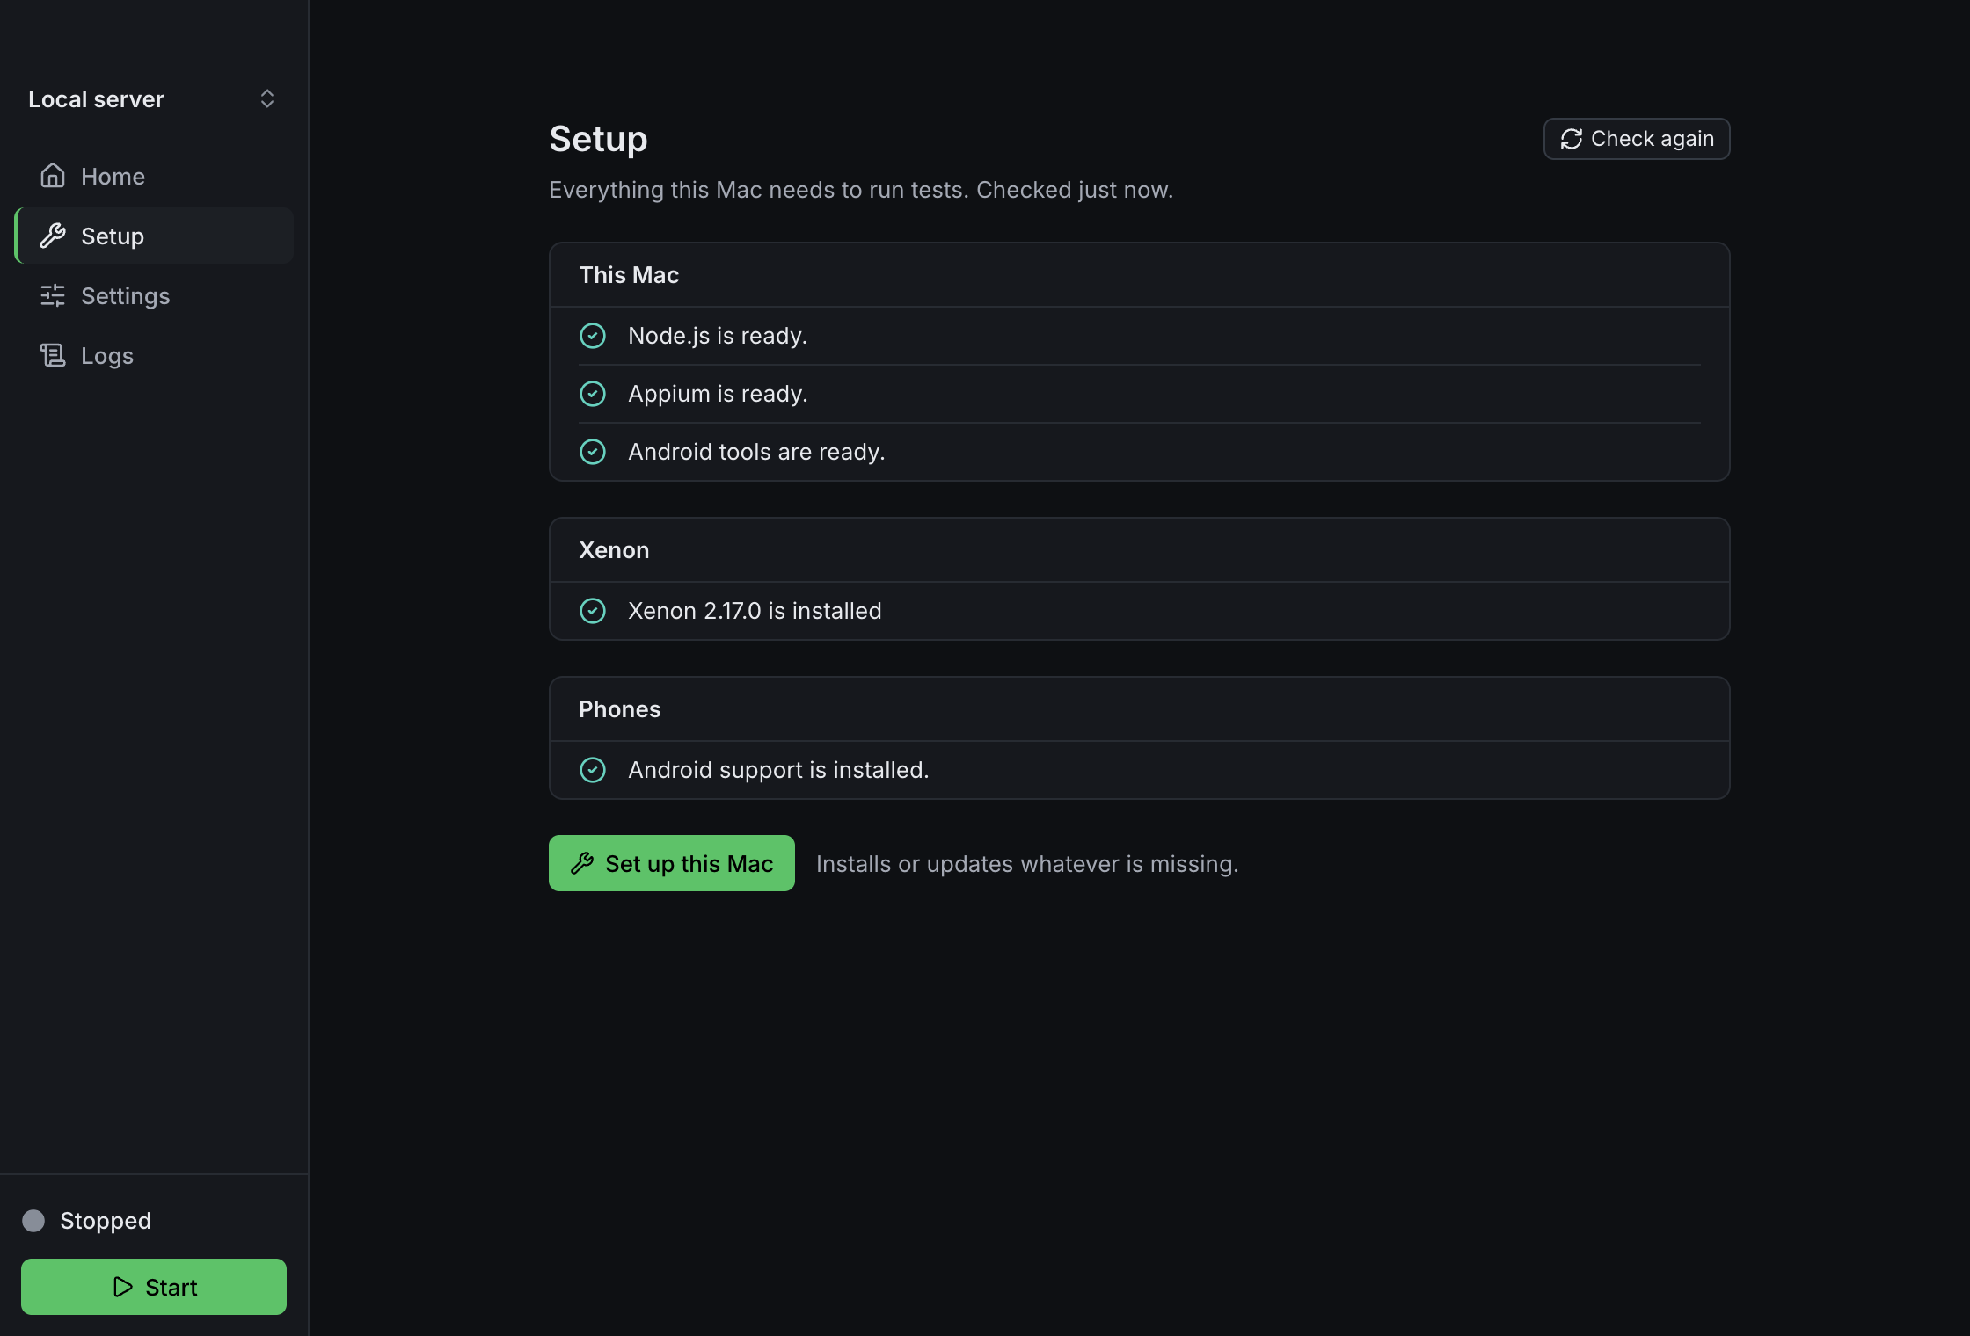Start the server with the Start button
Image resolution: width=1970 pixels, height=1336 pixels.
[154, 1287]
